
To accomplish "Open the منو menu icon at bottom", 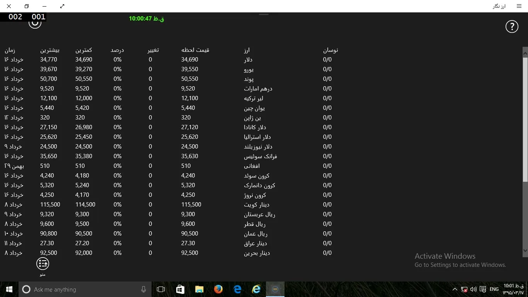I will (x=43, y=264).
